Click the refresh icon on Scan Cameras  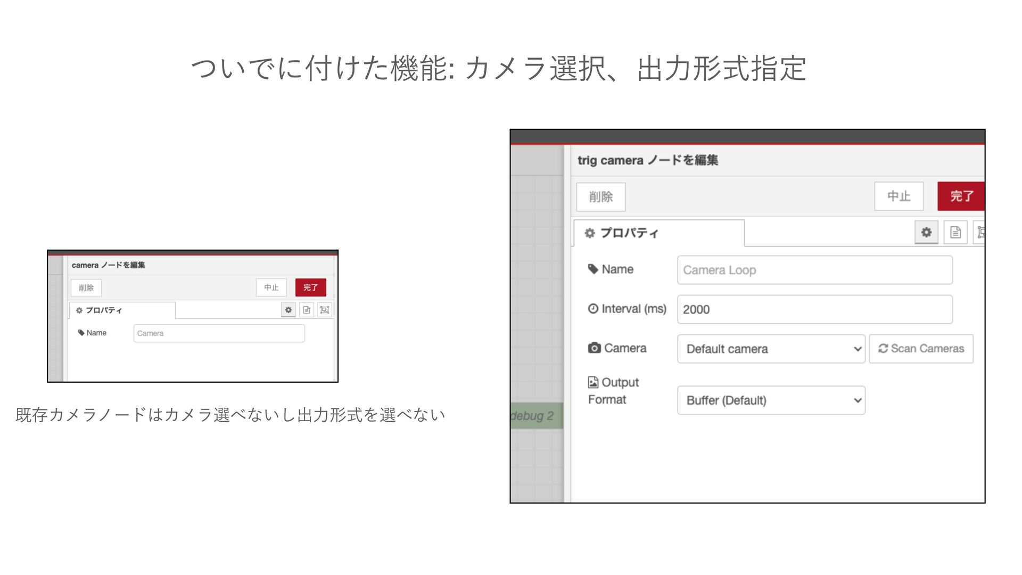883,349
